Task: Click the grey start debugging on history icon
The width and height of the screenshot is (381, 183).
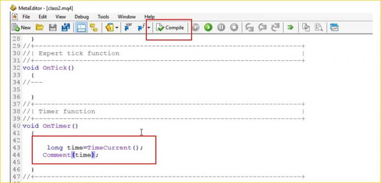Action: pyautogui.click(x=195, y=27)
